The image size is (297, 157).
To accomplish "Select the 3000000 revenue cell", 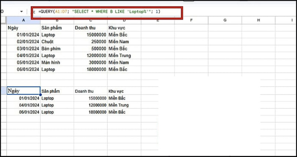I will (x=91, y=62).
